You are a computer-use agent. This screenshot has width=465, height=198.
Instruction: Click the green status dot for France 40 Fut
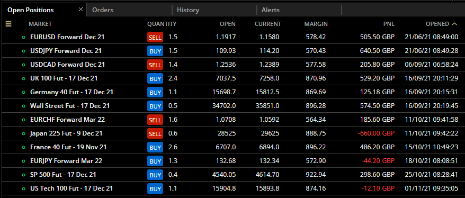[23, 147]
